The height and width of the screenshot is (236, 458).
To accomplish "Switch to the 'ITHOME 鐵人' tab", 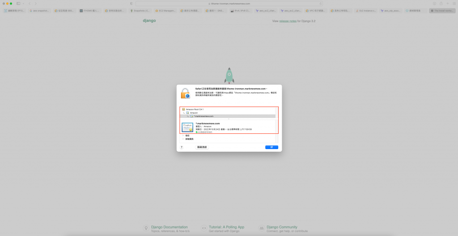I will (x=89, y=11).
